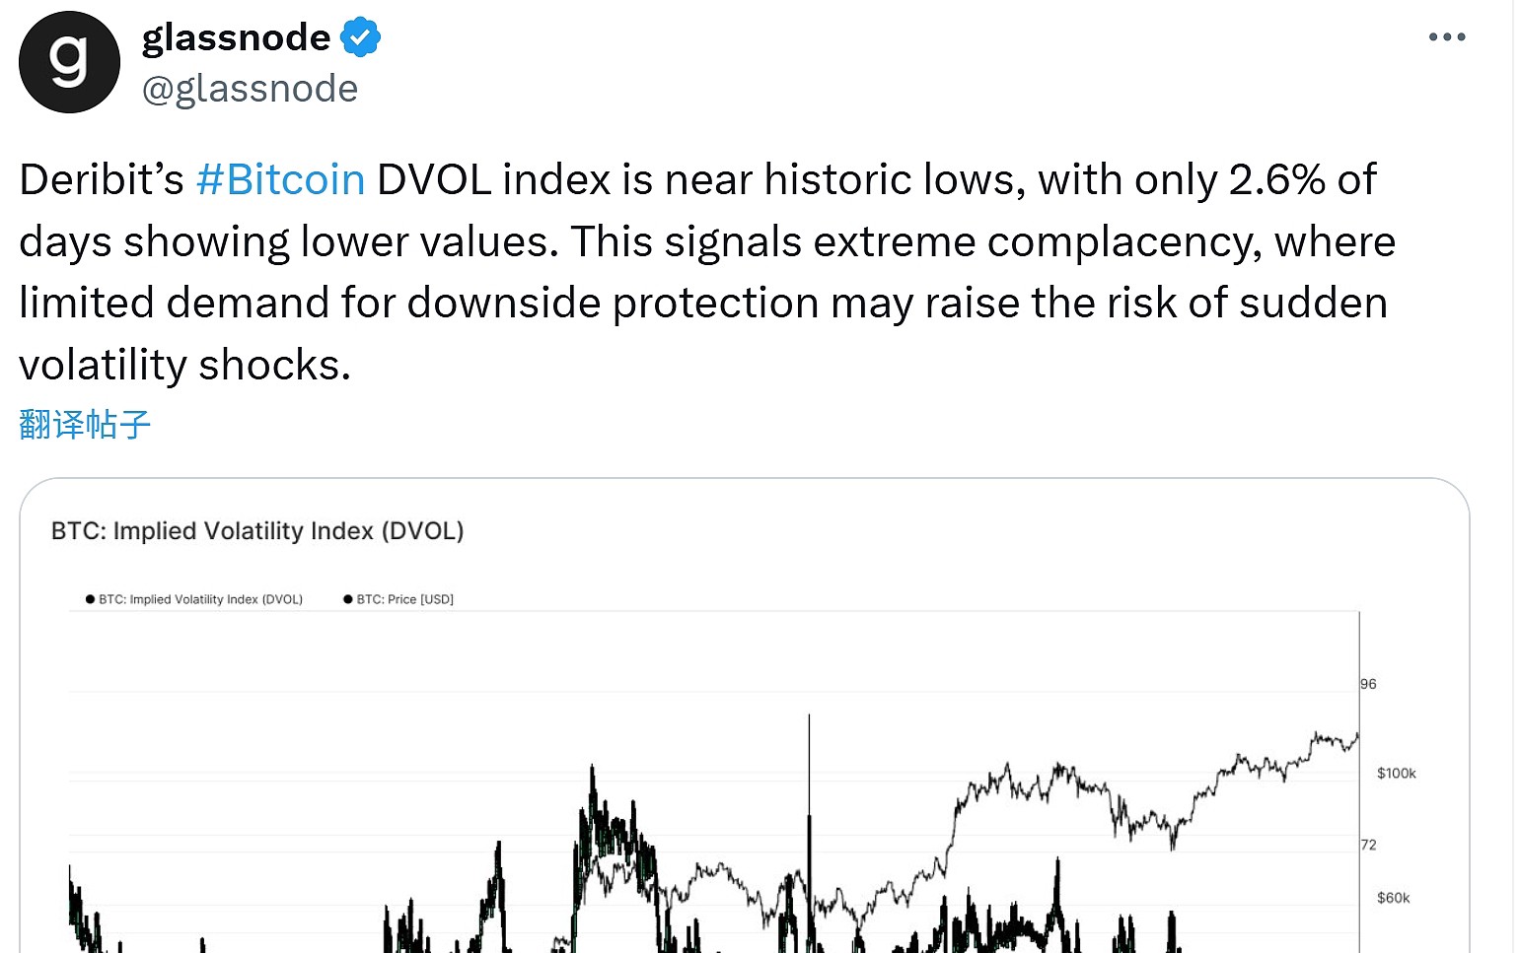Toggle the BTC: Price [USD] legend entry
1520x953 pixels.
pos(404,598)
